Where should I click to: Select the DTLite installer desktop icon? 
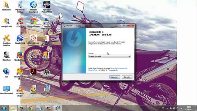[47, 90]
